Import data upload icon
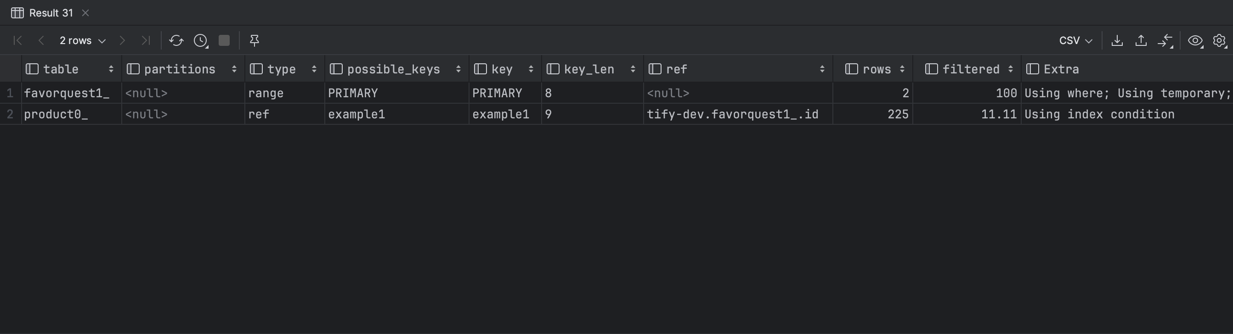 pyautogui.click(x=1141, y=41)
